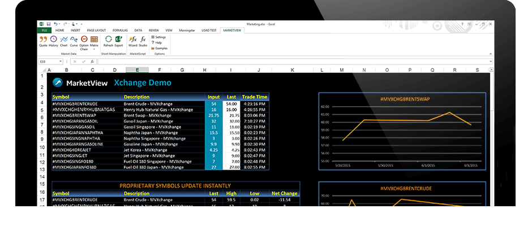The height and width of the screenshot is (226, 532).
Task: Open the MarketView Help option
Action: pyautogui.click(x=157, y=43)
